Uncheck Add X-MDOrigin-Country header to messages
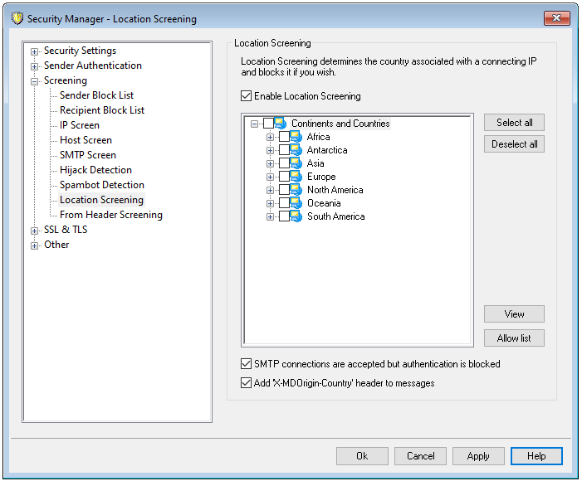This screenshot has height=481, width=582. point(247,383)
